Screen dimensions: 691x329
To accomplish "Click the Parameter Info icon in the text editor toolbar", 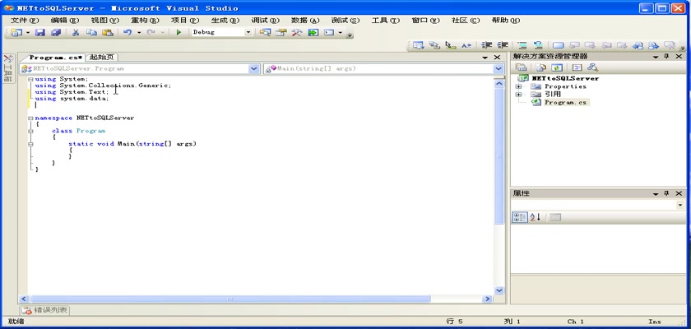I will [434, 45].
